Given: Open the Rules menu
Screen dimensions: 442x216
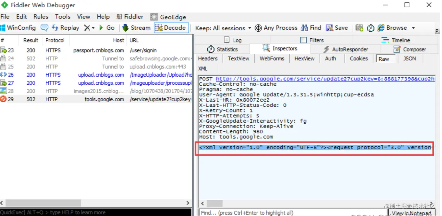Looking at the screenshot, I should click(41, 17).
